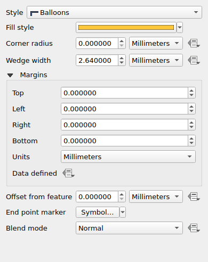Decrease Corner radius with down arrow

pos(122,46)
